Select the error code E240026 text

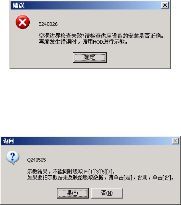tap(48, 24)
